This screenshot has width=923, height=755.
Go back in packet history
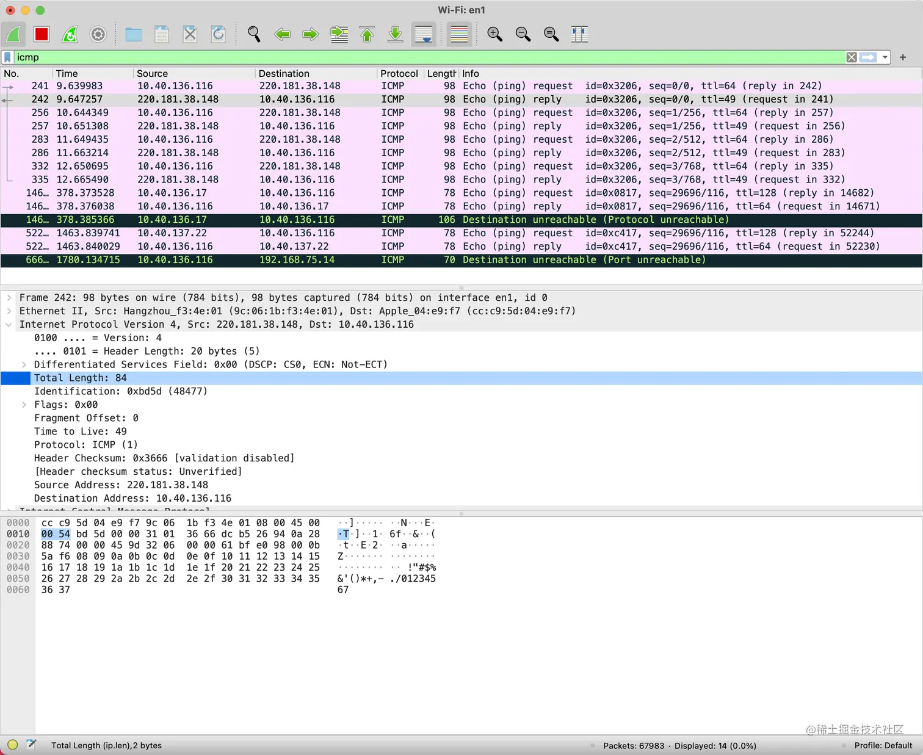tap(282, 34)
